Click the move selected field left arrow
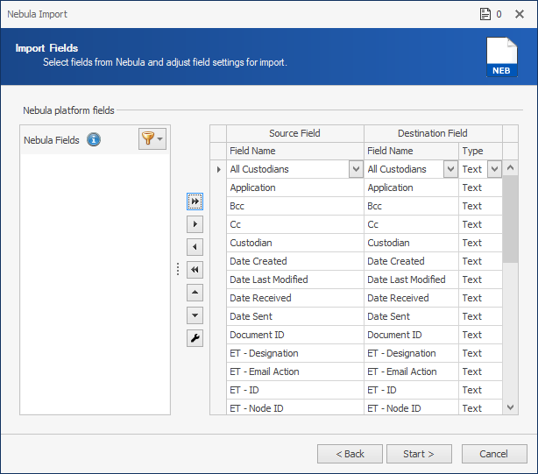 [x=195, y=247]
